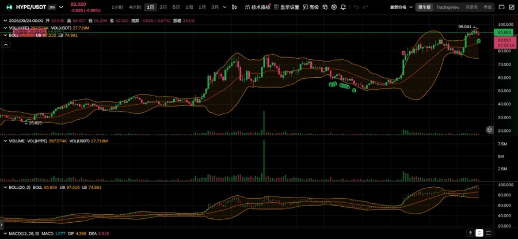Select the 5日 timeframe

coord(176,7)
